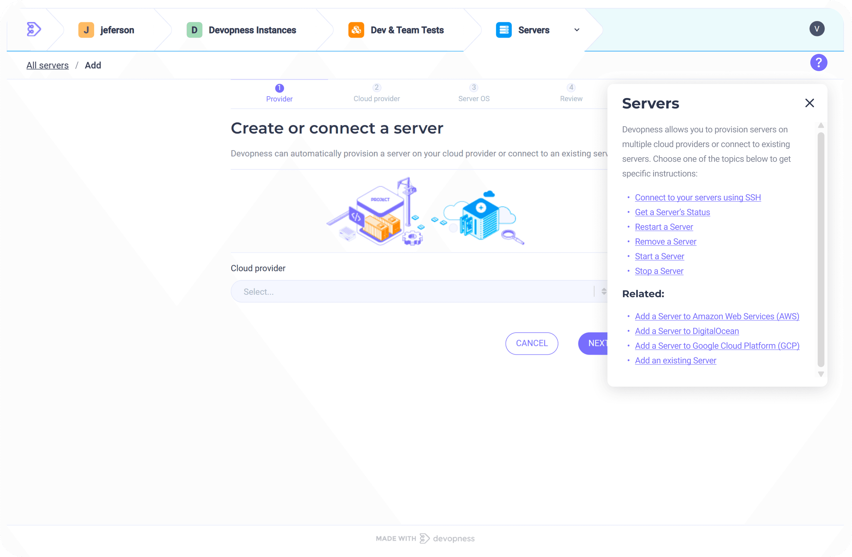This screenshot has width=852, height=557.
Task: Open Add a Server to DigitalOcean link
Action: (687, 331)
